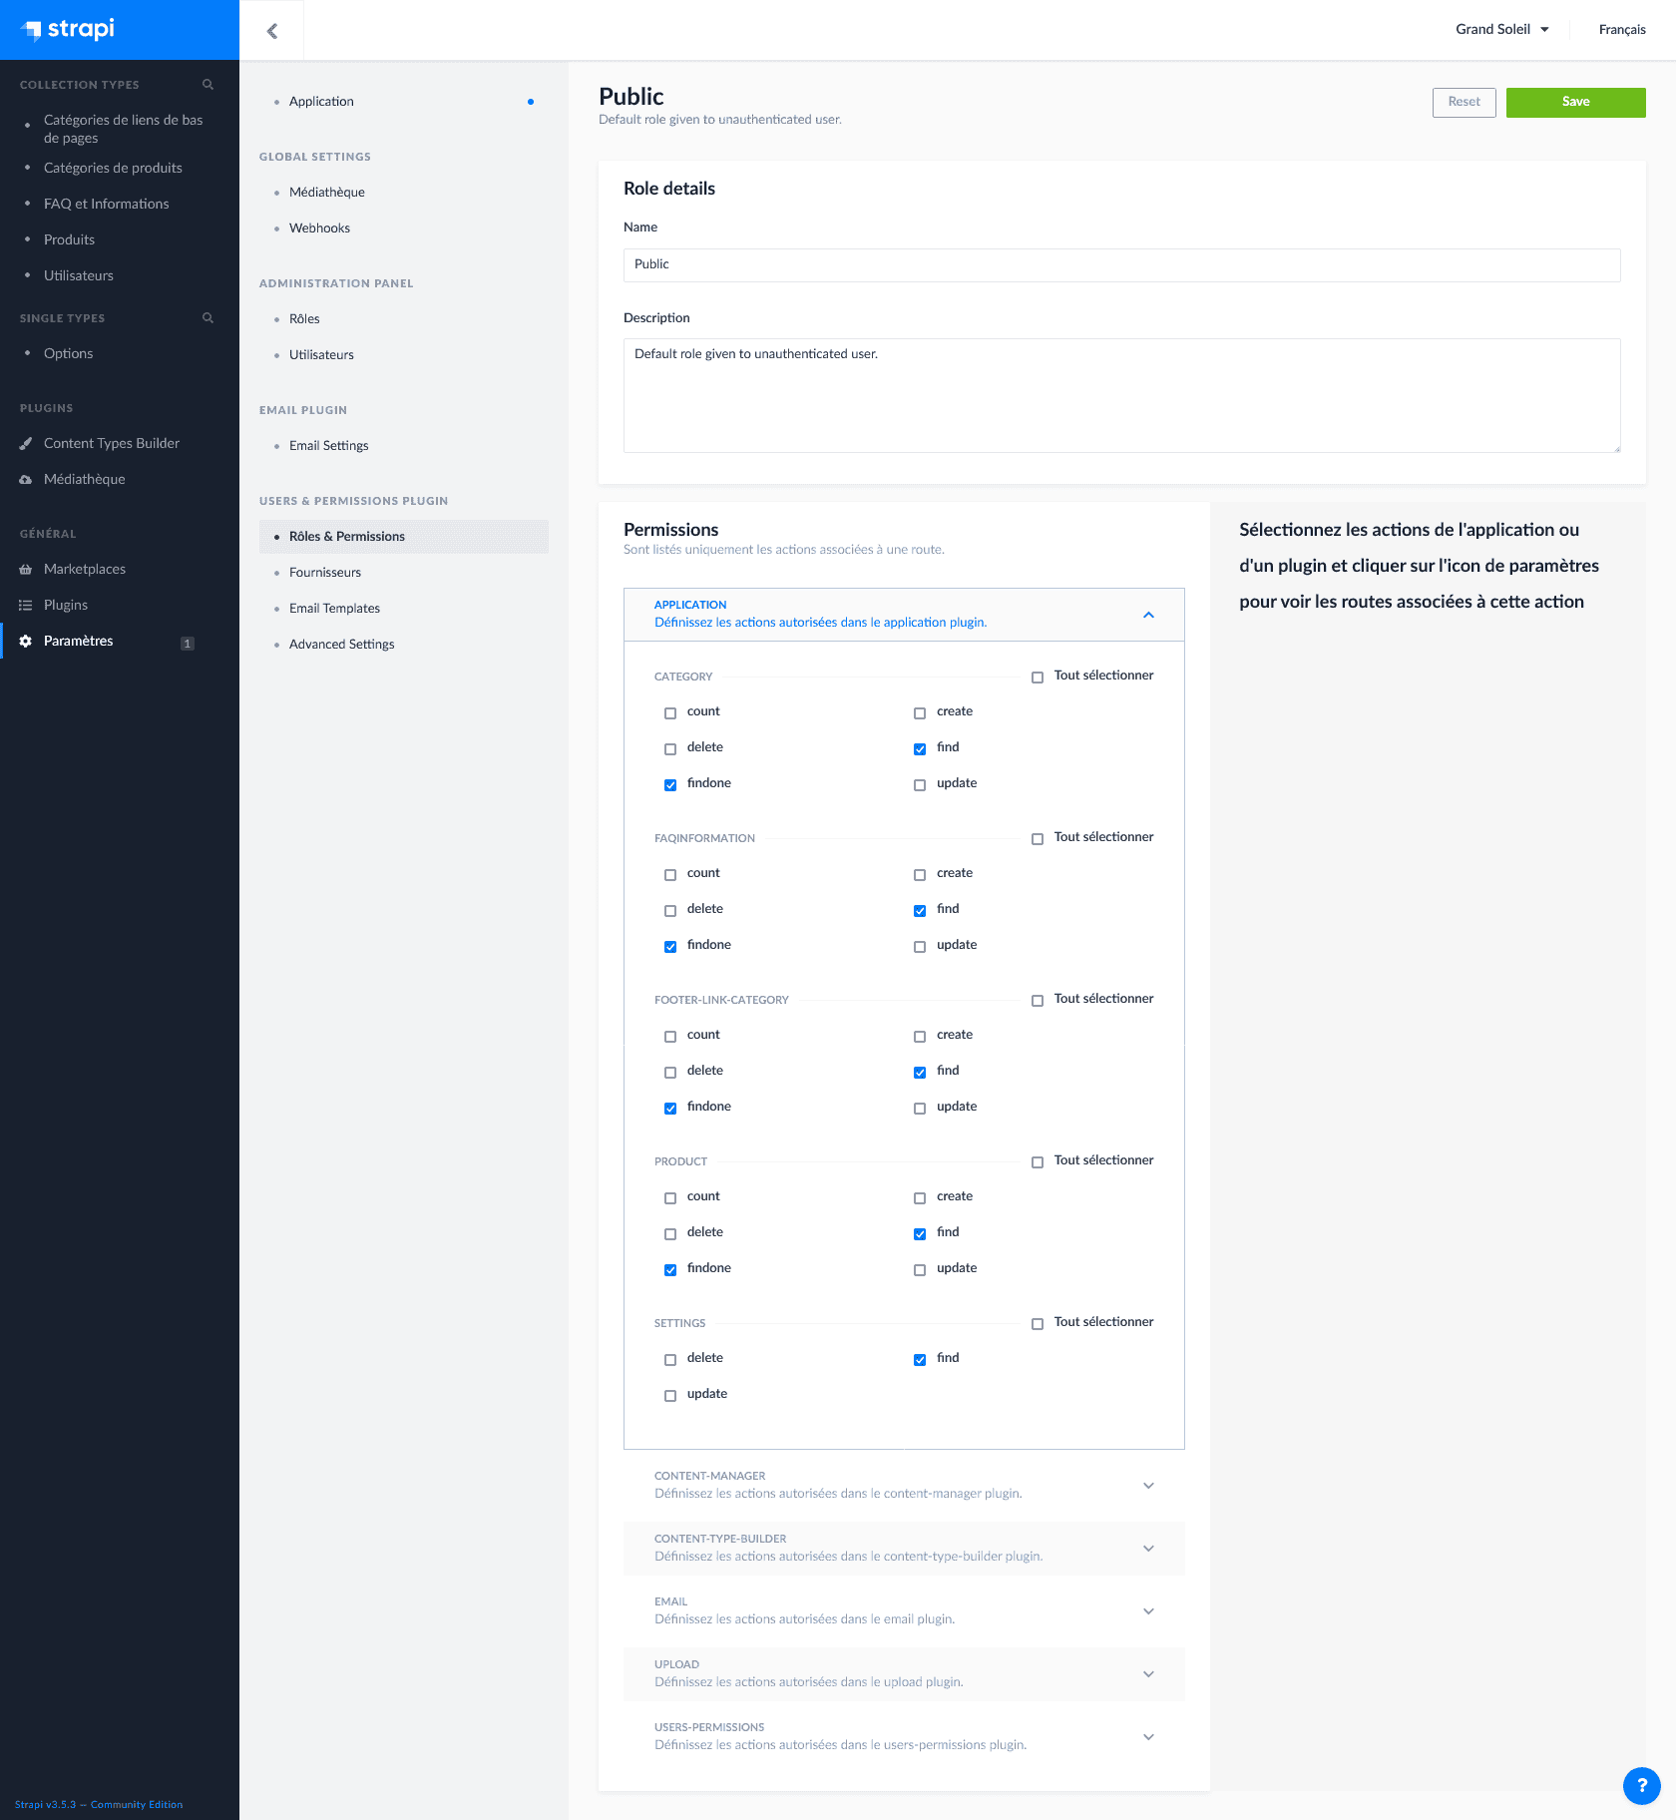Viewport: 1676px width, 1820px height.
Task: Expand the Email permissions section
Action: pyautogui.click(x=1148, y=1611)
